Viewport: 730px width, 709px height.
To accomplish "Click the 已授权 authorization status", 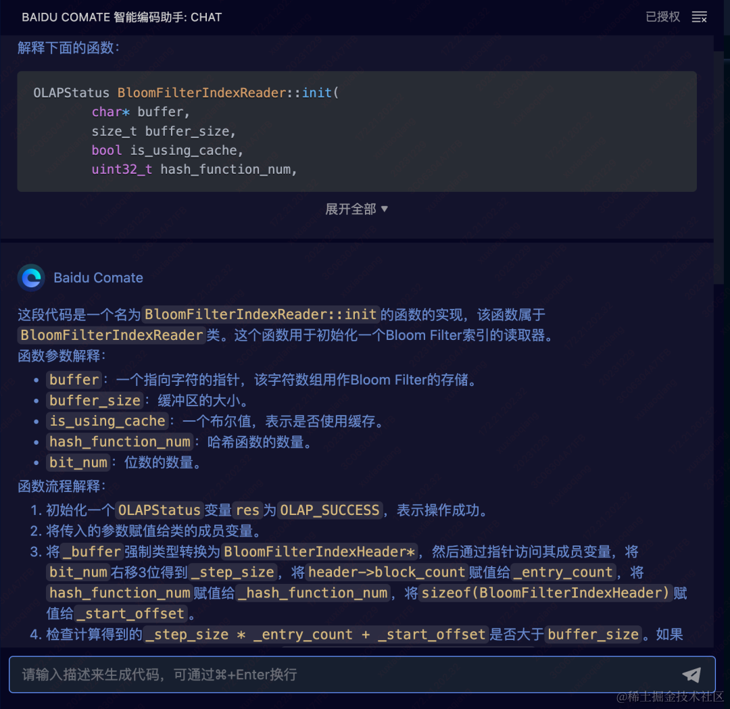I will click(662, 18).
